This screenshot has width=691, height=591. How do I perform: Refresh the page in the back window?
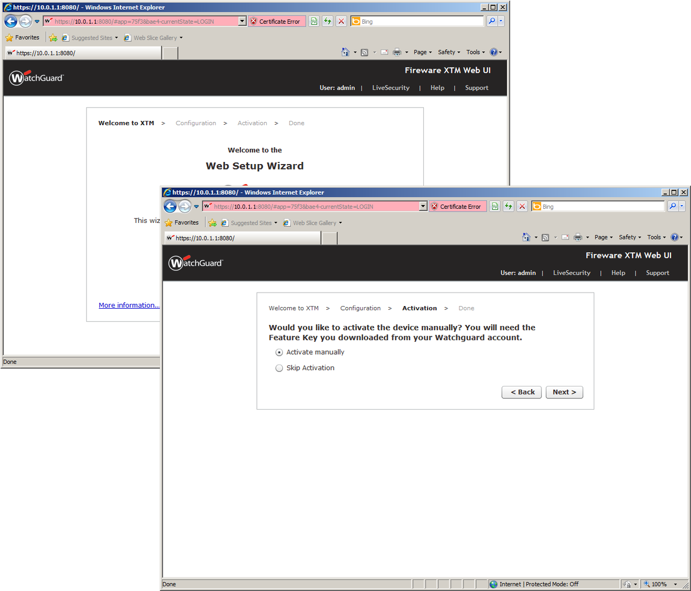[328, 22]
